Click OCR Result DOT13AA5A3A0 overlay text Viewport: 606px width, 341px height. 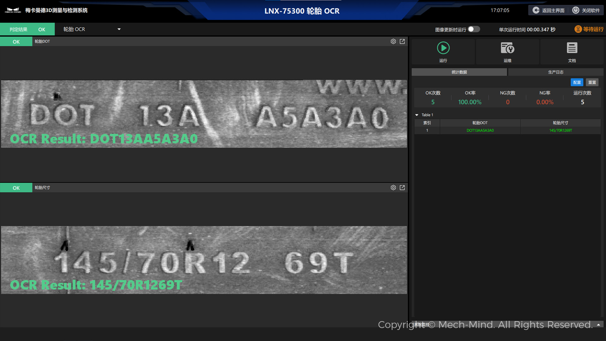coord(104,139)
